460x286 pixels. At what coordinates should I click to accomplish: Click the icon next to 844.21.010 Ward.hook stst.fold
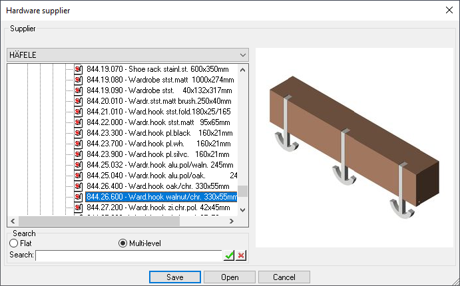(x=77, y=112)
